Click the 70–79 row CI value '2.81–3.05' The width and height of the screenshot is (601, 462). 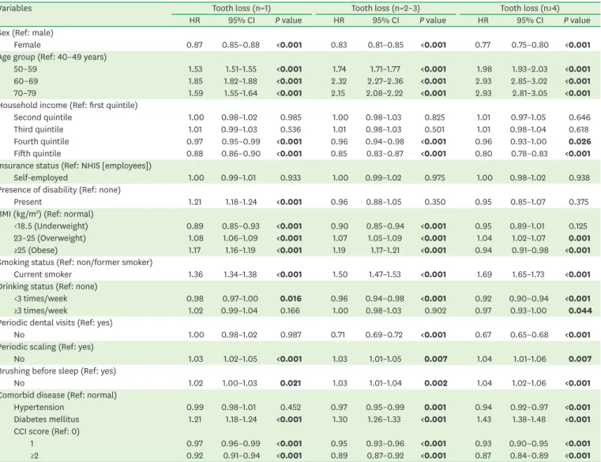pos(530,93)
